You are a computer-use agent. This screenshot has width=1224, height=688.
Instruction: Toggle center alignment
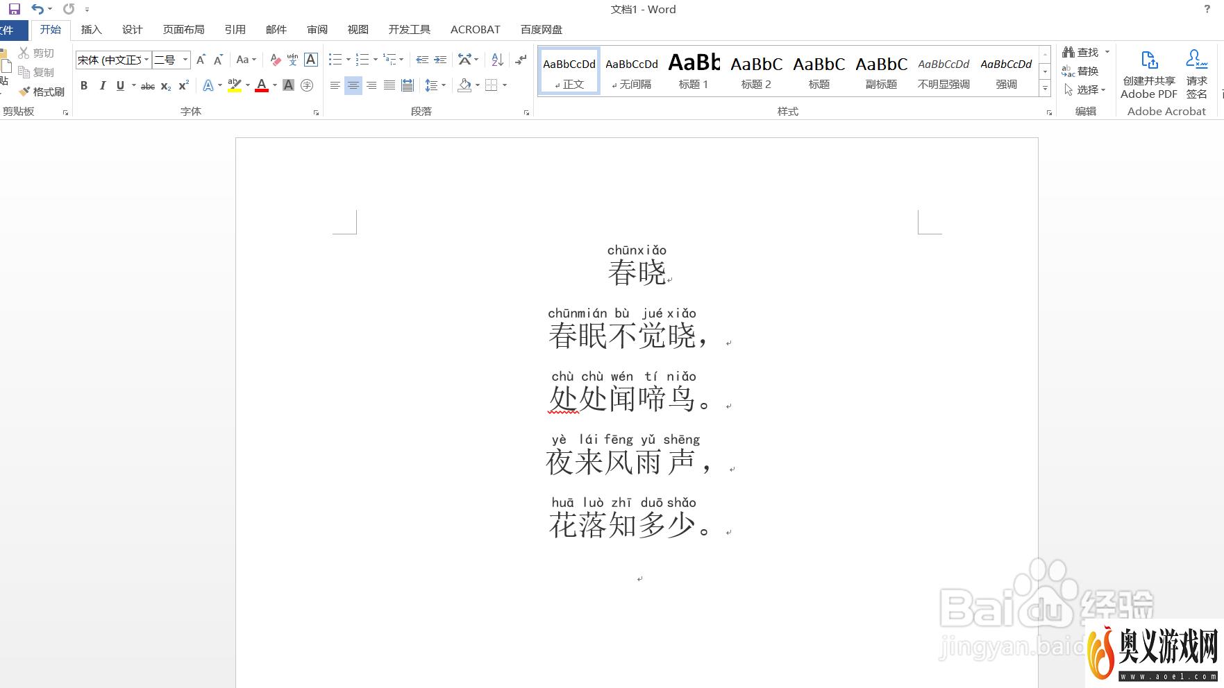[353, 85]
